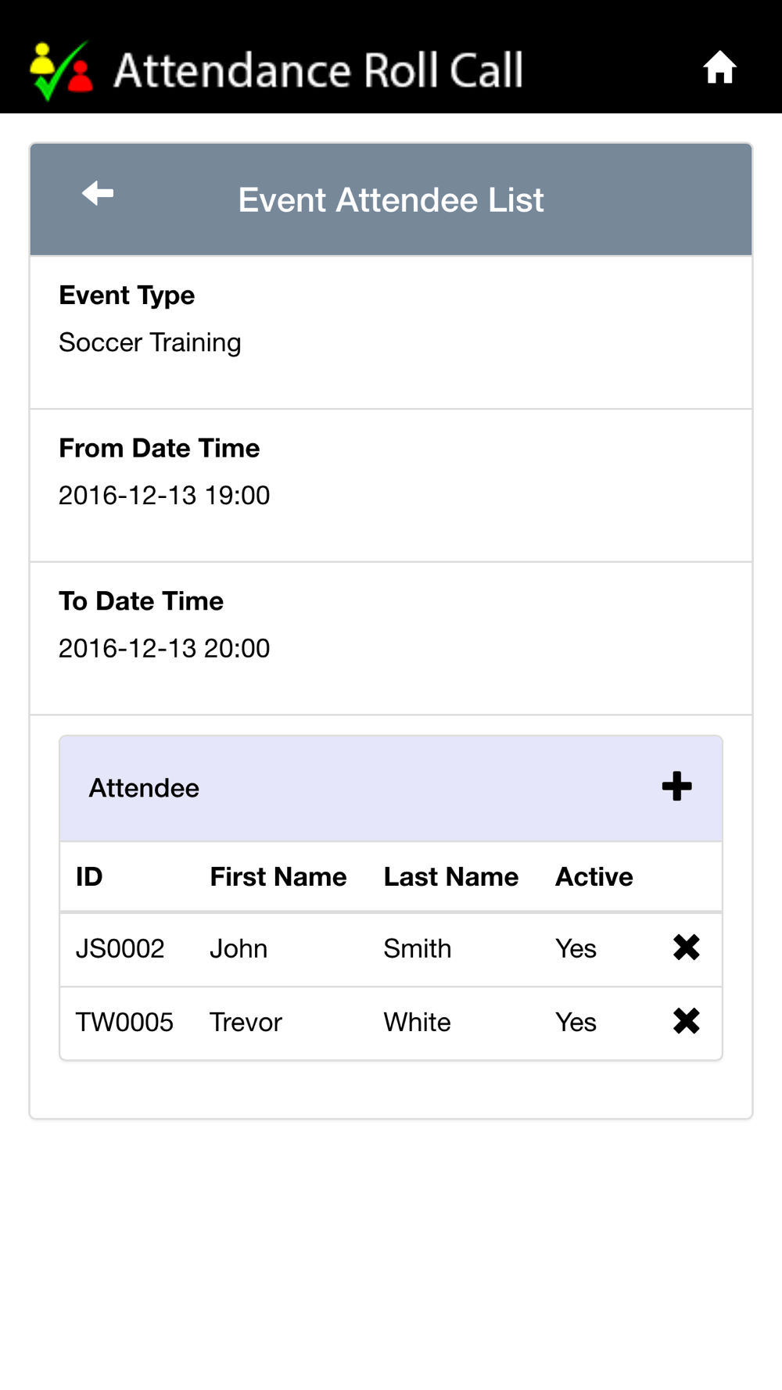Viewport: 782px width, 1390px height.
Task: Click the back arrow icon
Action: pos(98,192)
